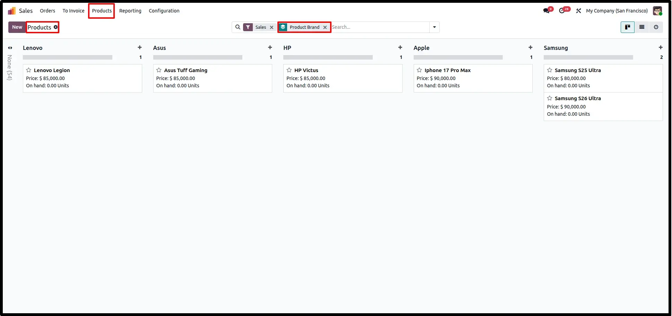672x316 pixels.
Task: Expand the search options dropdown arrow
Action: 434,27
